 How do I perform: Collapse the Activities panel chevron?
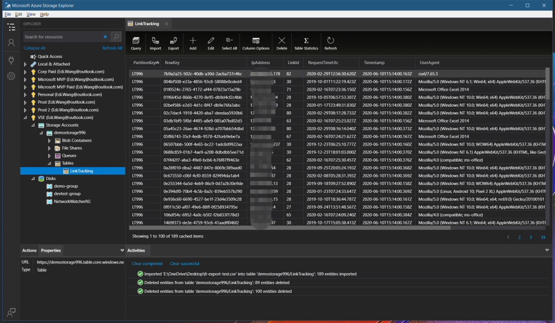(547, 250)
